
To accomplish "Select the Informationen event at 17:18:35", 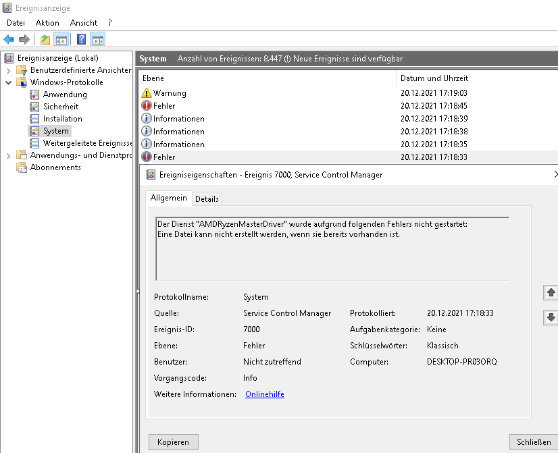I will coord(349,144).
